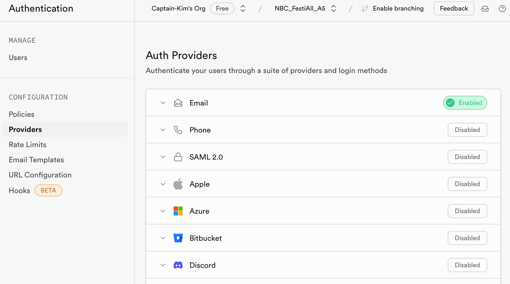Click the green Enabled check icon
Viewport: 510px width, 284px height.
[450, 103]
